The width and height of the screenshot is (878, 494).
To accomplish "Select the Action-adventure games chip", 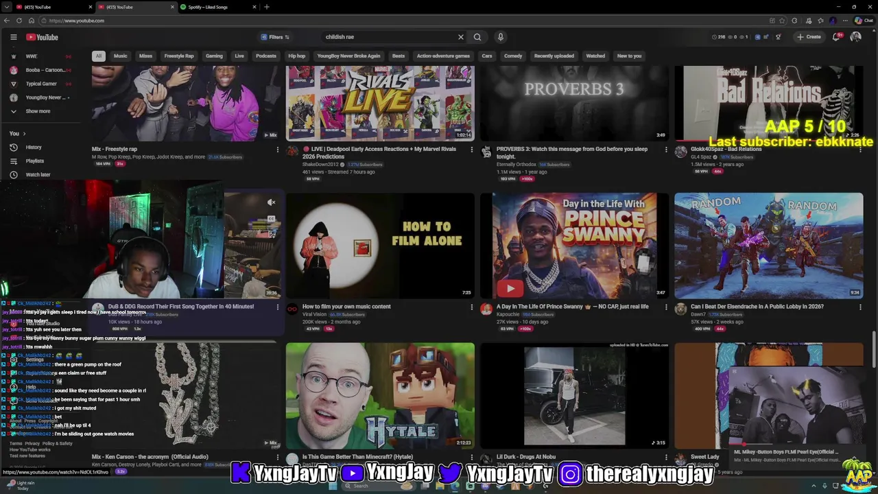I will [x=443, y=56].
